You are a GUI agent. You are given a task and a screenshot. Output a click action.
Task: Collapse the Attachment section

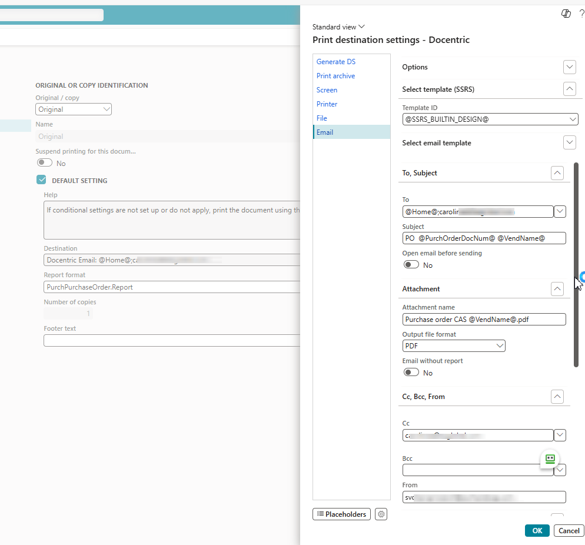tap(557, 289)
